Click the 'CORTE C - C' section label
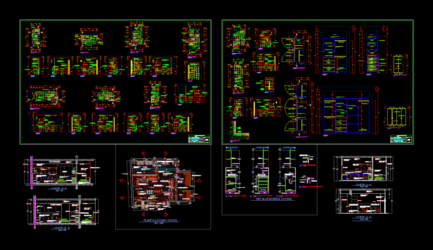 (x=363, y=185)
